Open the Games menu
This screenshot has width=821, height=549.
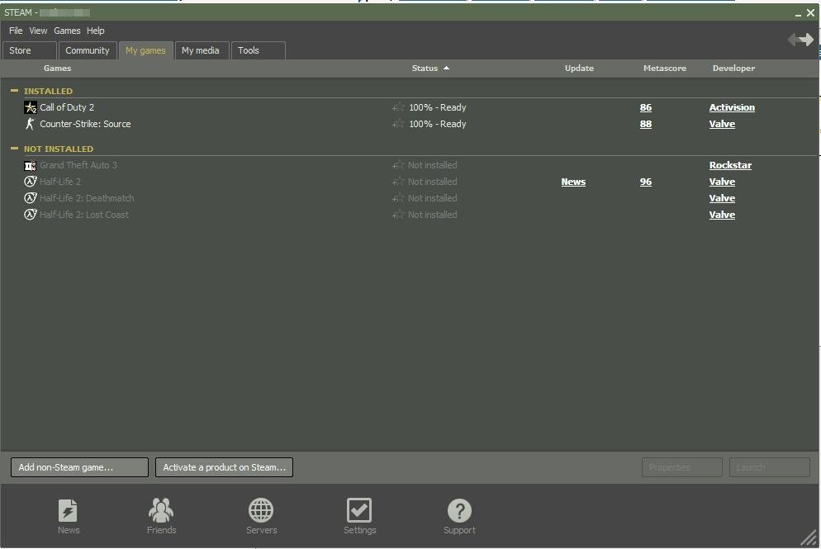point(67,31)
